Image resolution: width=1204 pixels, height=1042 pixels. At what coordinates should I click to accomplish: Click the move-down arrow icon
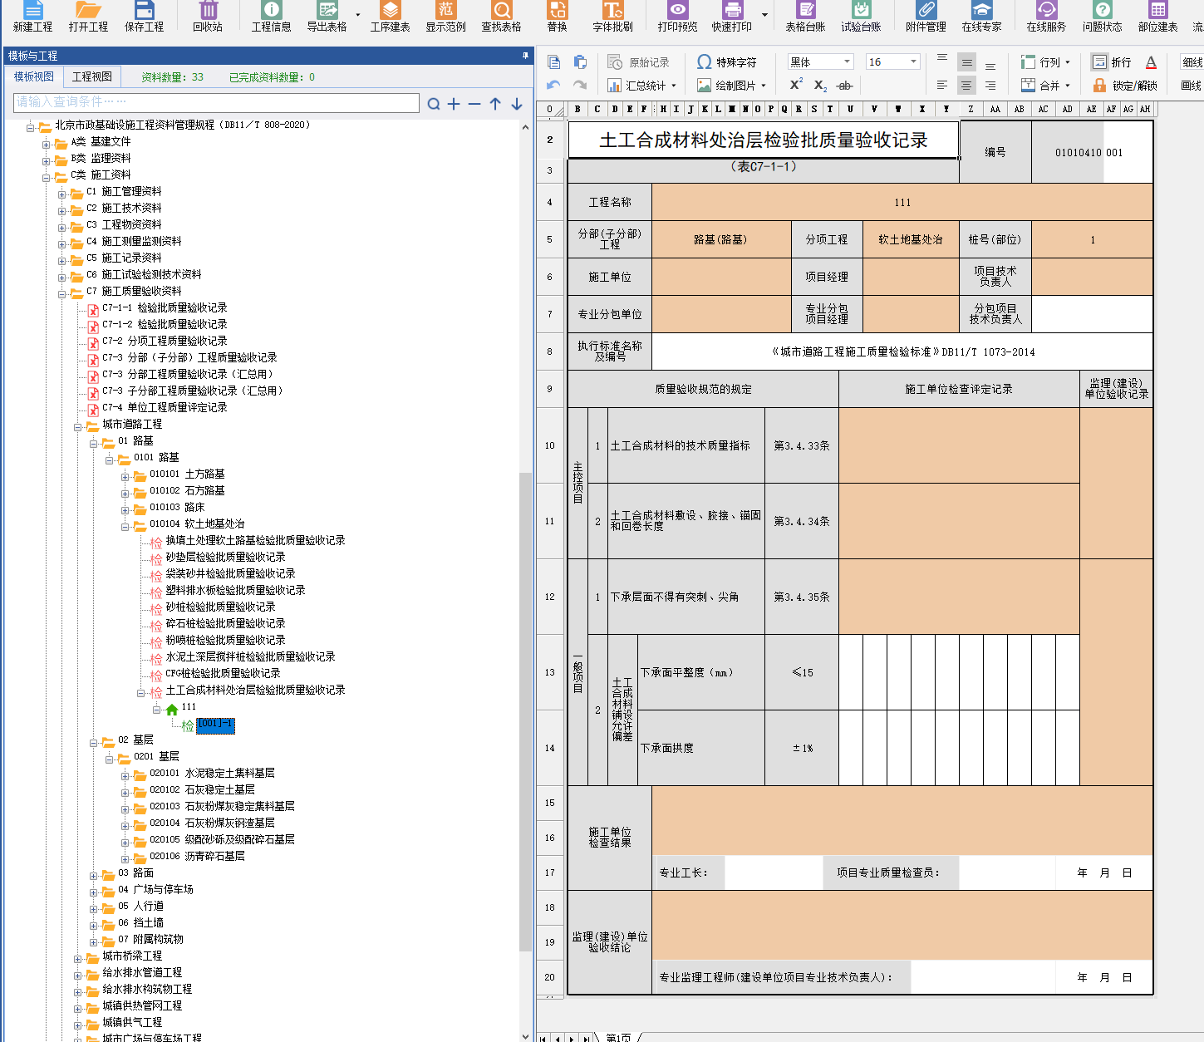click(517, 104)
